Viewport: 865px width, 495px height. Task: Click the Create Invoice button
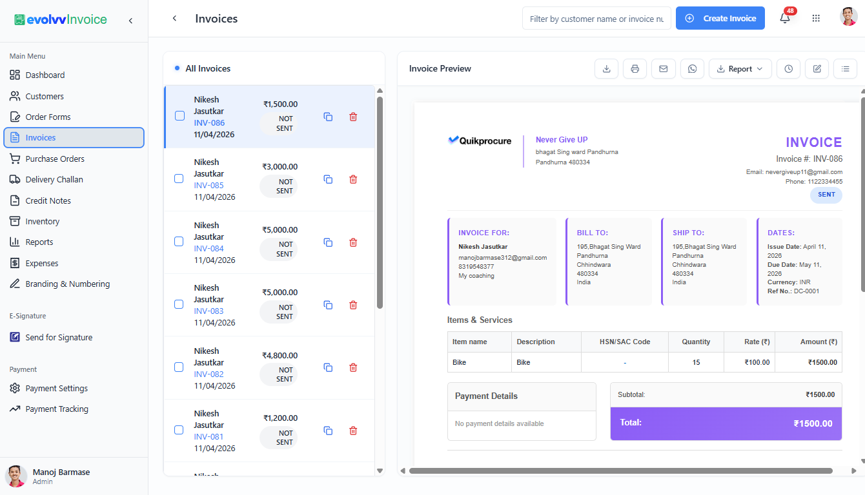(x=720, y=18)
